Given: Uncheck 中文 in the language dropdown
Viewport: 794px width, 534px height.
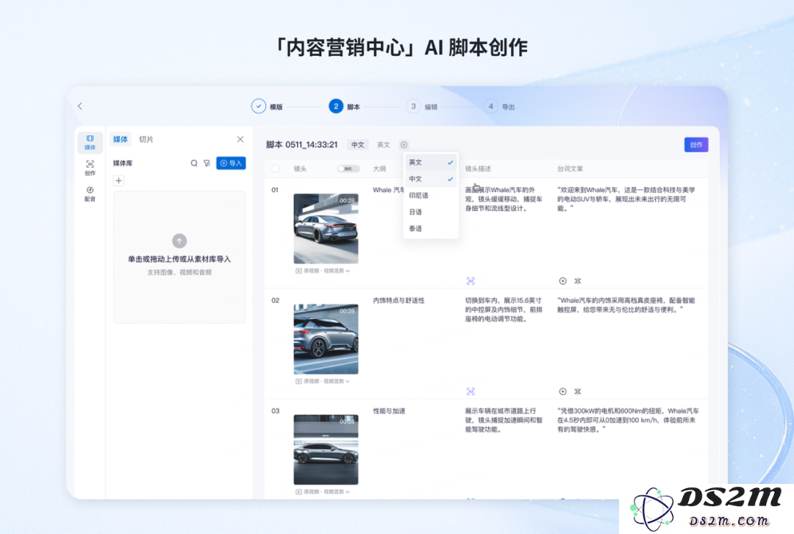Looking at the screenshot, I should coord(431,179).
